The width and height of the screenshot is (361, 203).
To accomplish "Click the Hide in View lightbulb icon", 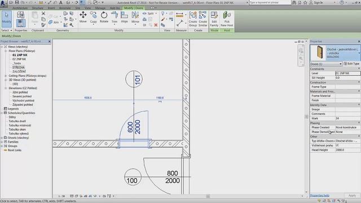I will tap(163, 14).
